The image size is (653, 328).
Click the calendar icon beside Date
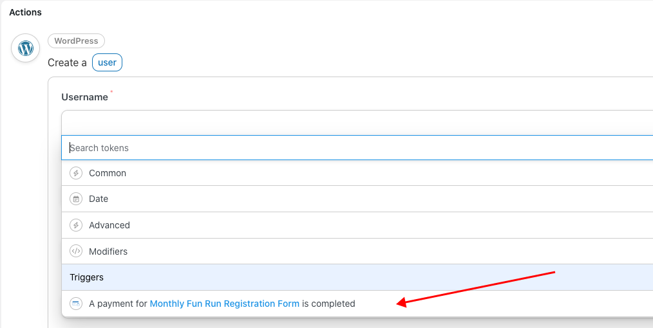76,199
